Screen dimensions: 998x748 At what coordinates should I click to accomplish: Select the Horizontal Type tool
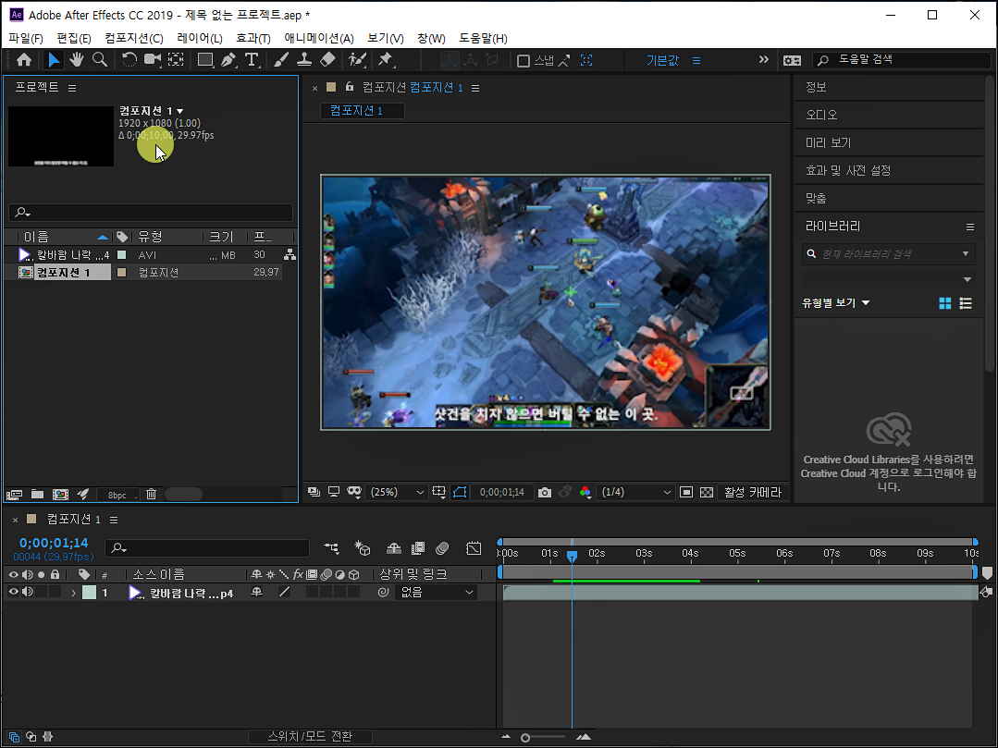pyautogui.click(x=252, y=60)
